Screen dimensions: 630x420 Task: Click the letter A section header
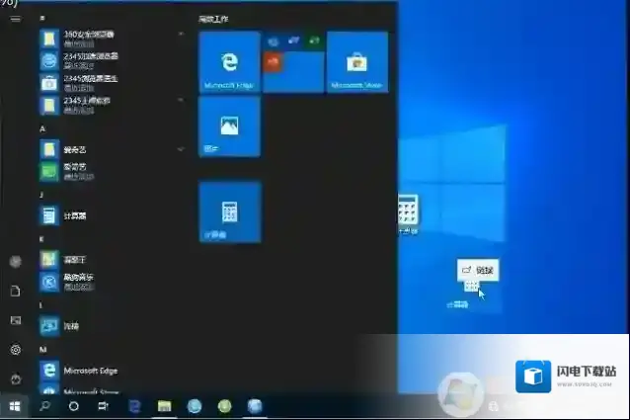tap(42, 128)
